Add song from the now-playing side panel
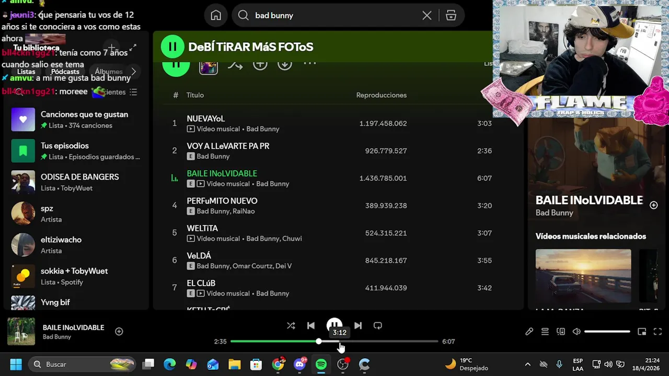This screenshot has height=376, width=669. 653,205
